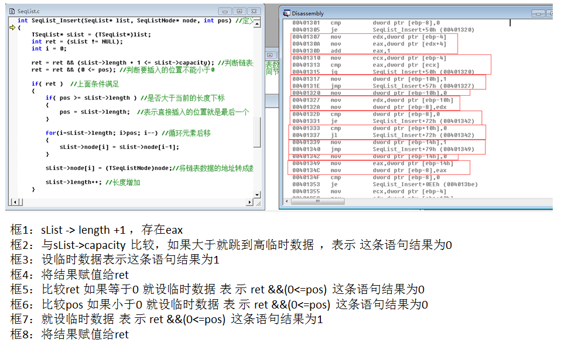Select disassembly row at address 0040132D
Screen dimensions: 568x350
point(366,115)
